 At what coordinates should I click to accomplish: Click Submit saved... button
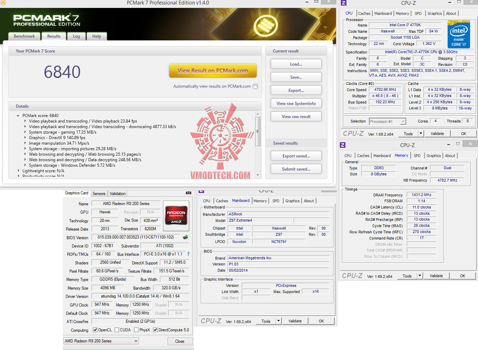pyautogui.click(x=296, y=169)
